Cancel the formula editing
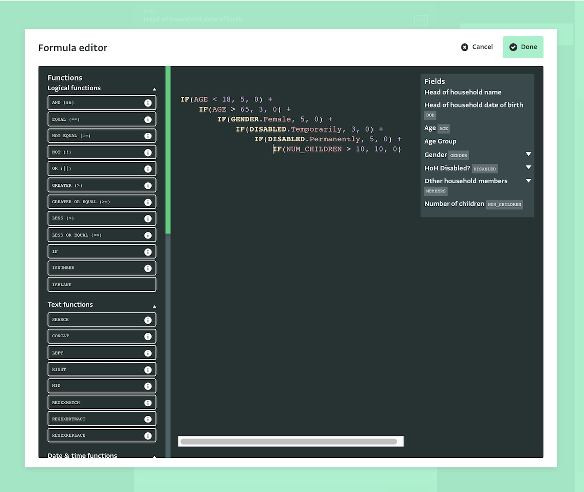Image resolution: width=584 pixels, height=492 pixels. click(x=477, y=46)
